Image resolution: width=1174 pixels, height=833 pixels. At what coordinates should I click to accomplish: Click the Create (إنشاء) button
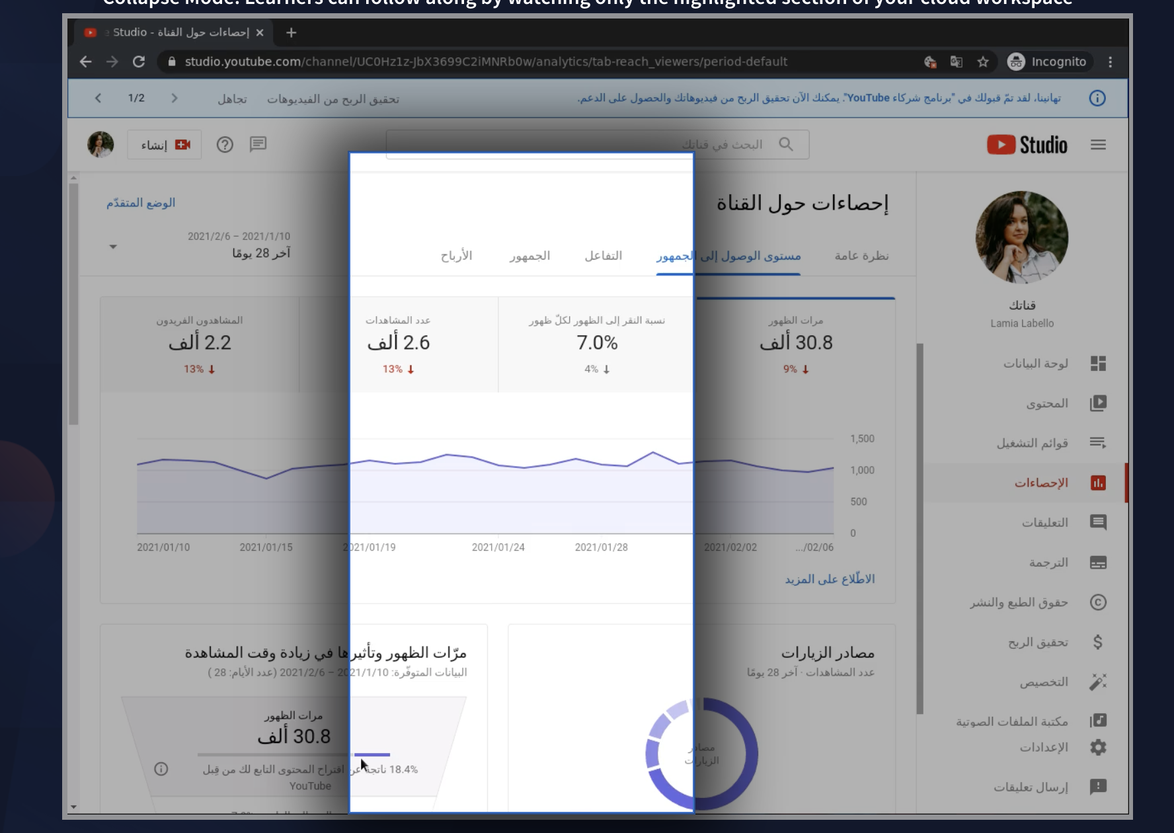(165, 145)
